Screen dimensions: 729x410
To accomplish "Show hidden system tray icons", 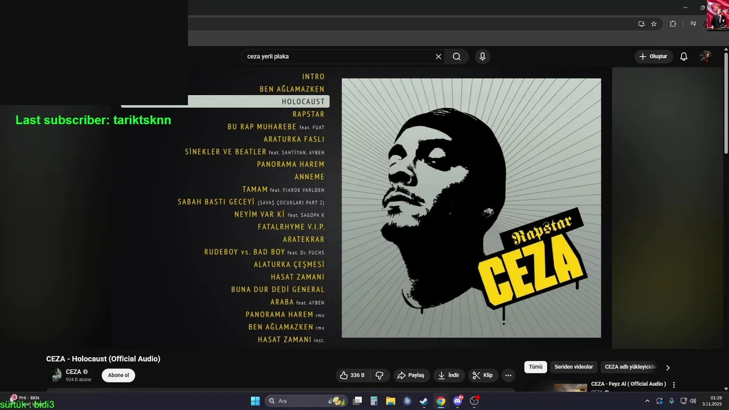I will click(x=647, y=401).
